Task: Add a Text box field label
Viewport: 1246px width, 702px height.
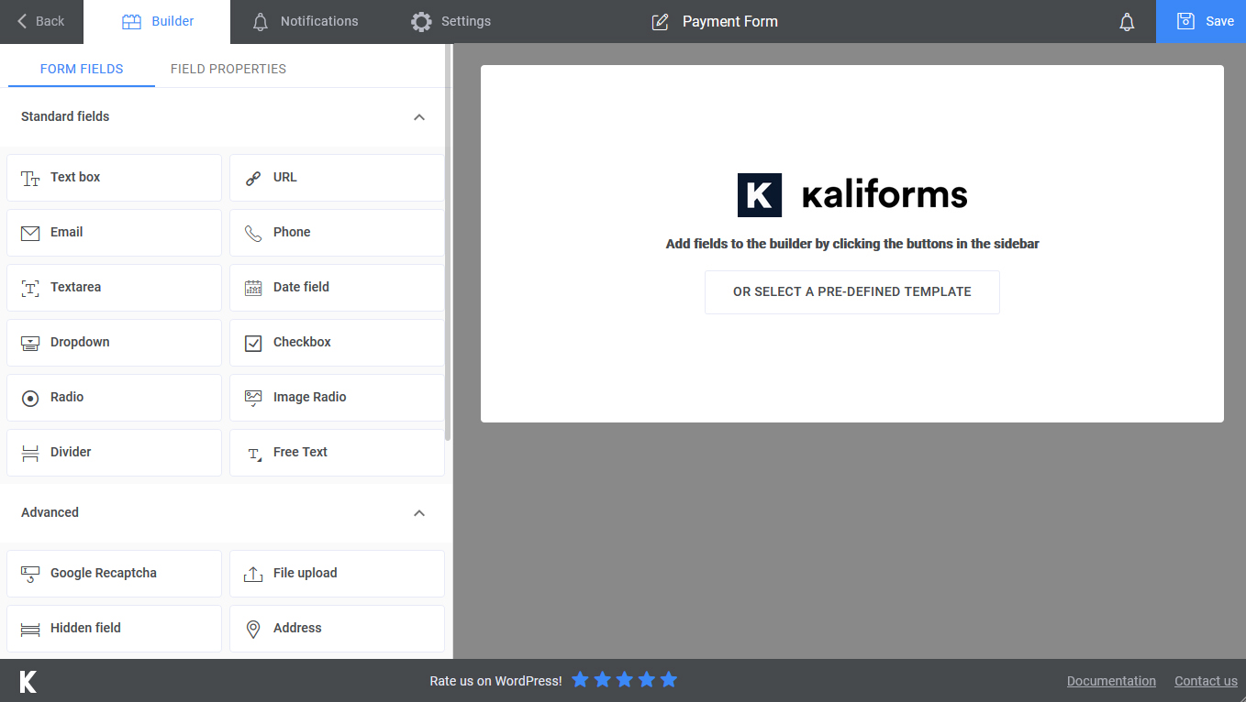Action: (x=75, y=177)
